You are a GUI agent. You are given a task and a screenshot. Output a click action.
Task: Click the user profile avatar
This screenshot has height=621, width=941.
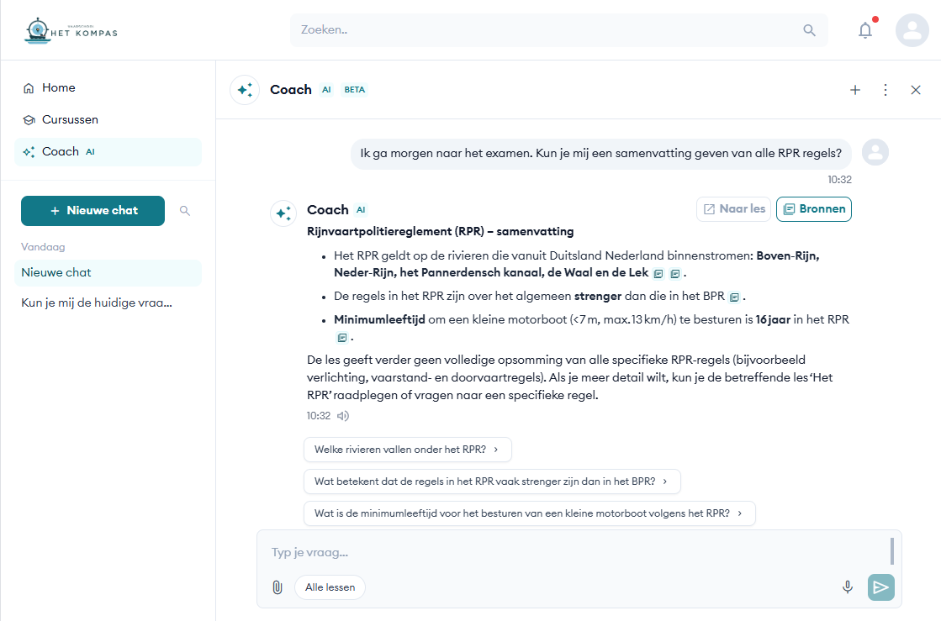[x=912, y=30]
